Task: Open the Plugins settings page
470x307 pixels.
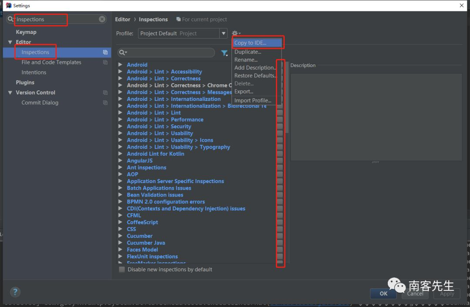Action: [x=25, y=82]
